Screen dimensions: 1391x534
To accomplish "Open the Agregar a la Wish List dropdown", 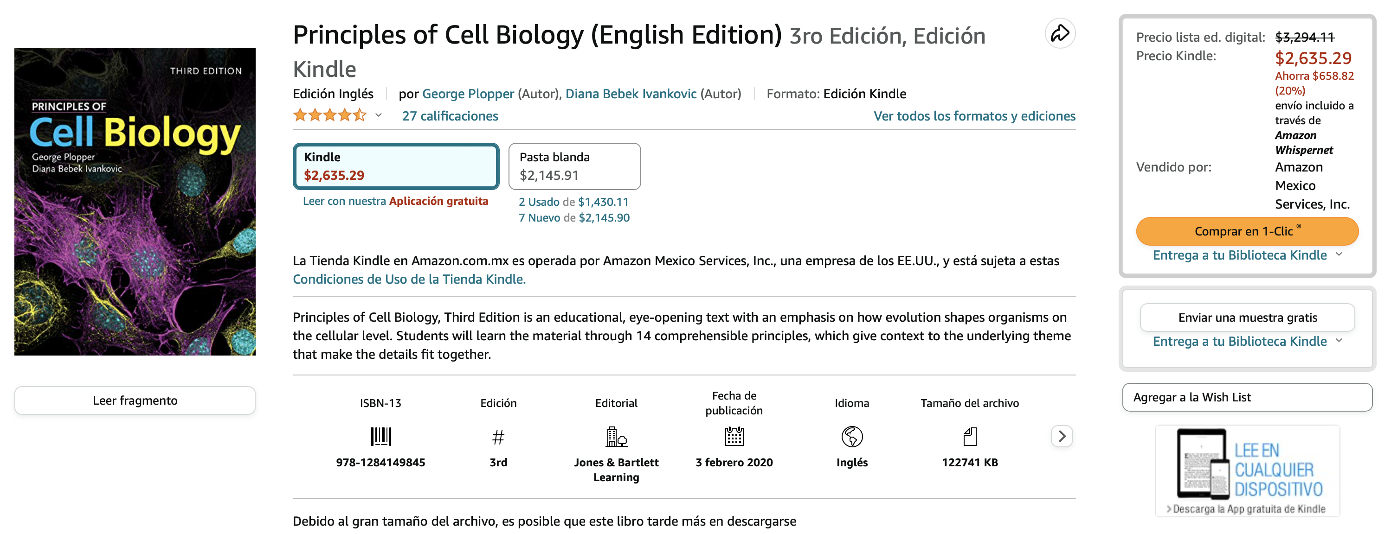I will [1247, 398].
